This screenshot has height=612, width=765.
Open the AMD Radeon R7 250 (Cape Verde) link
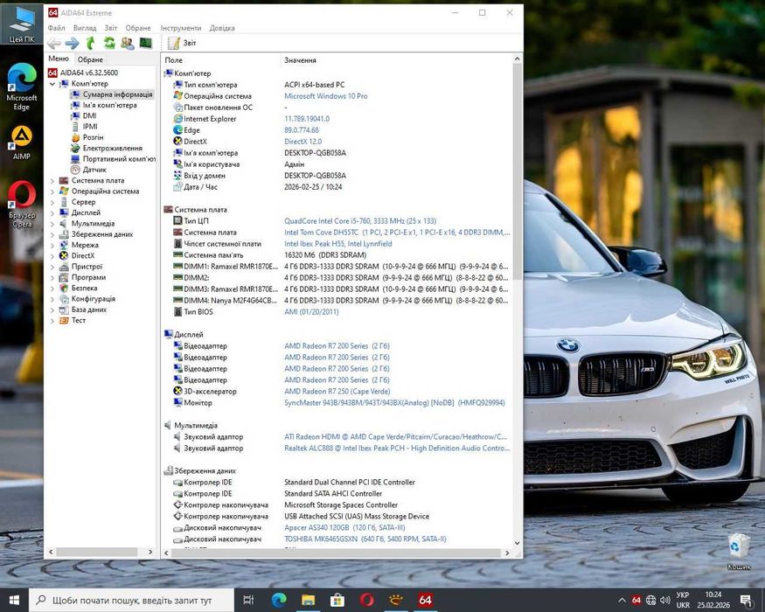(x=337, y=392)
